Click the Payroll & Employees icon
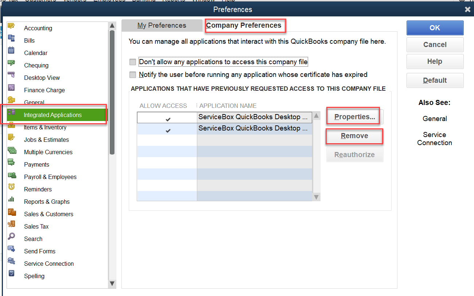 [12, 175]
